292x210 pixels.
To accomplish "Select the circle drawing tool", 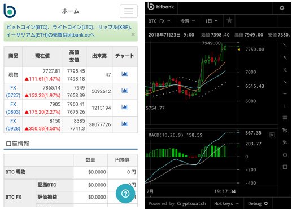I will (285, 155).
